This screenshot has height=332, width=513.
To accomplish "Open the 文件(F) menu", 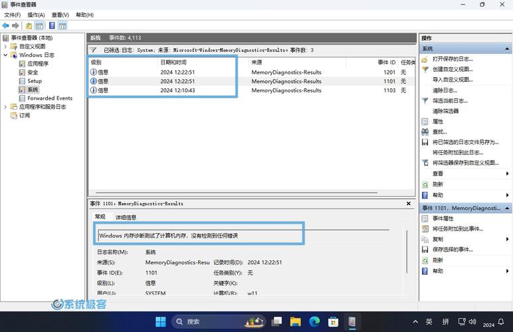I will pyautogui.click(x=13, y=15).
